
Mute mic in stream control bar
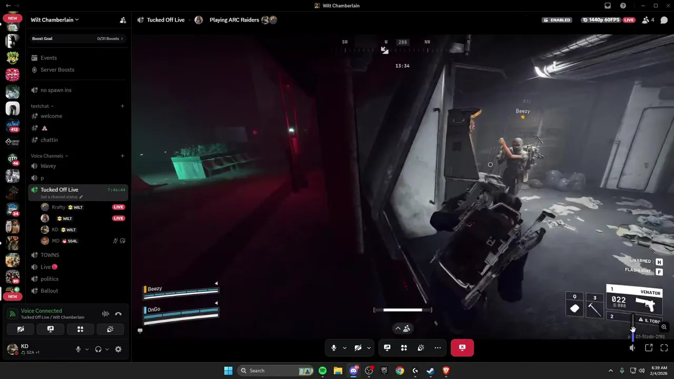(x=334, y=348)
